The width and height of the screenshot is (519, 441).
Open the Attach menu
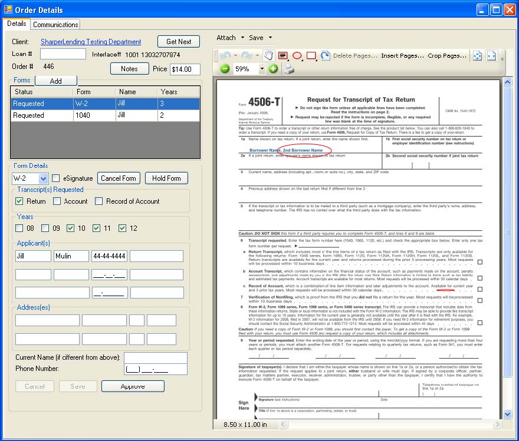click(x=226, y=38)
